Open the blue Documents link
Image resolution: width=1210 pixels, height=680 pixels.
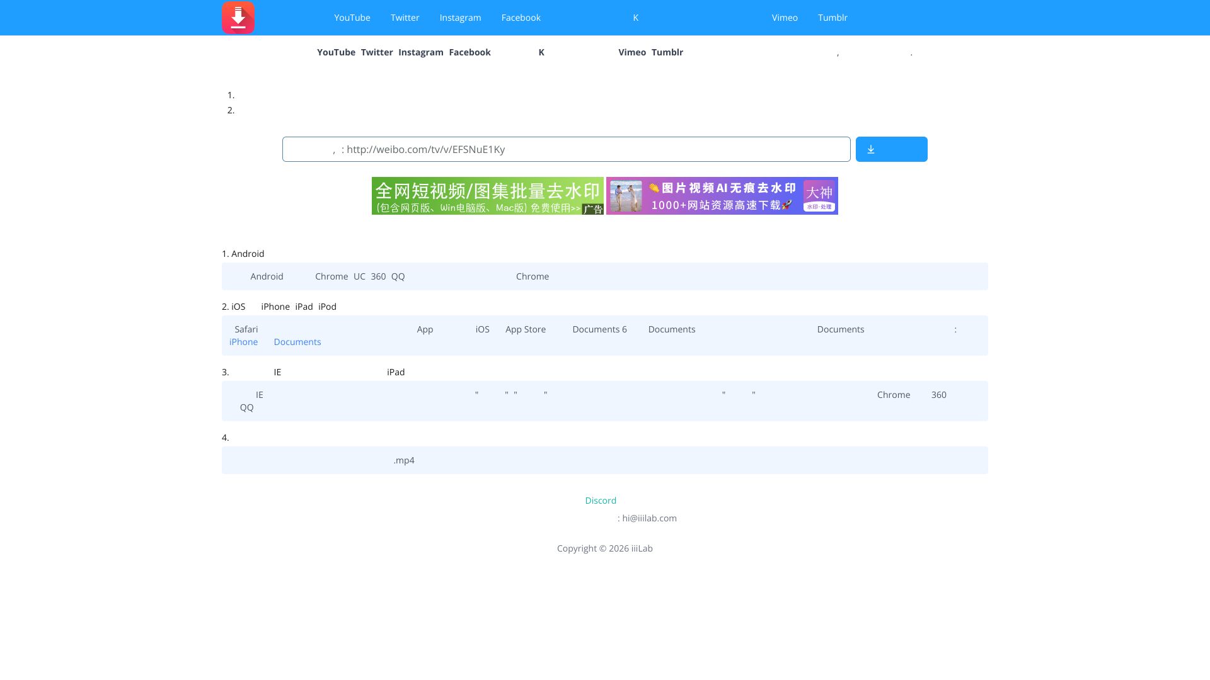coord(297,342)
